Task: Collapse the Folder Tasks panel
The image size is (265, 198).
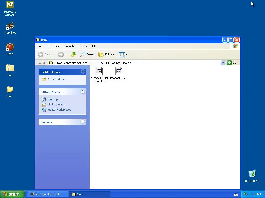Action: pyautogui.click(x=83, y=72)
